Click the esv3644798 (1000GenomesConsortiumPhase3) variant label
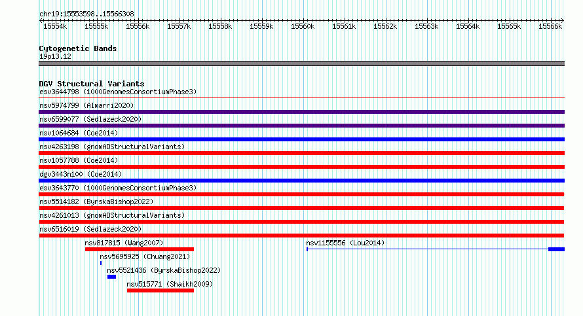Viewport: 583px width, 316px height. (118, 92)
